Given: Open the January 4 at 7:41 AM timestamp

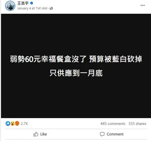Looking at the screenshot, I should [32, 8].
